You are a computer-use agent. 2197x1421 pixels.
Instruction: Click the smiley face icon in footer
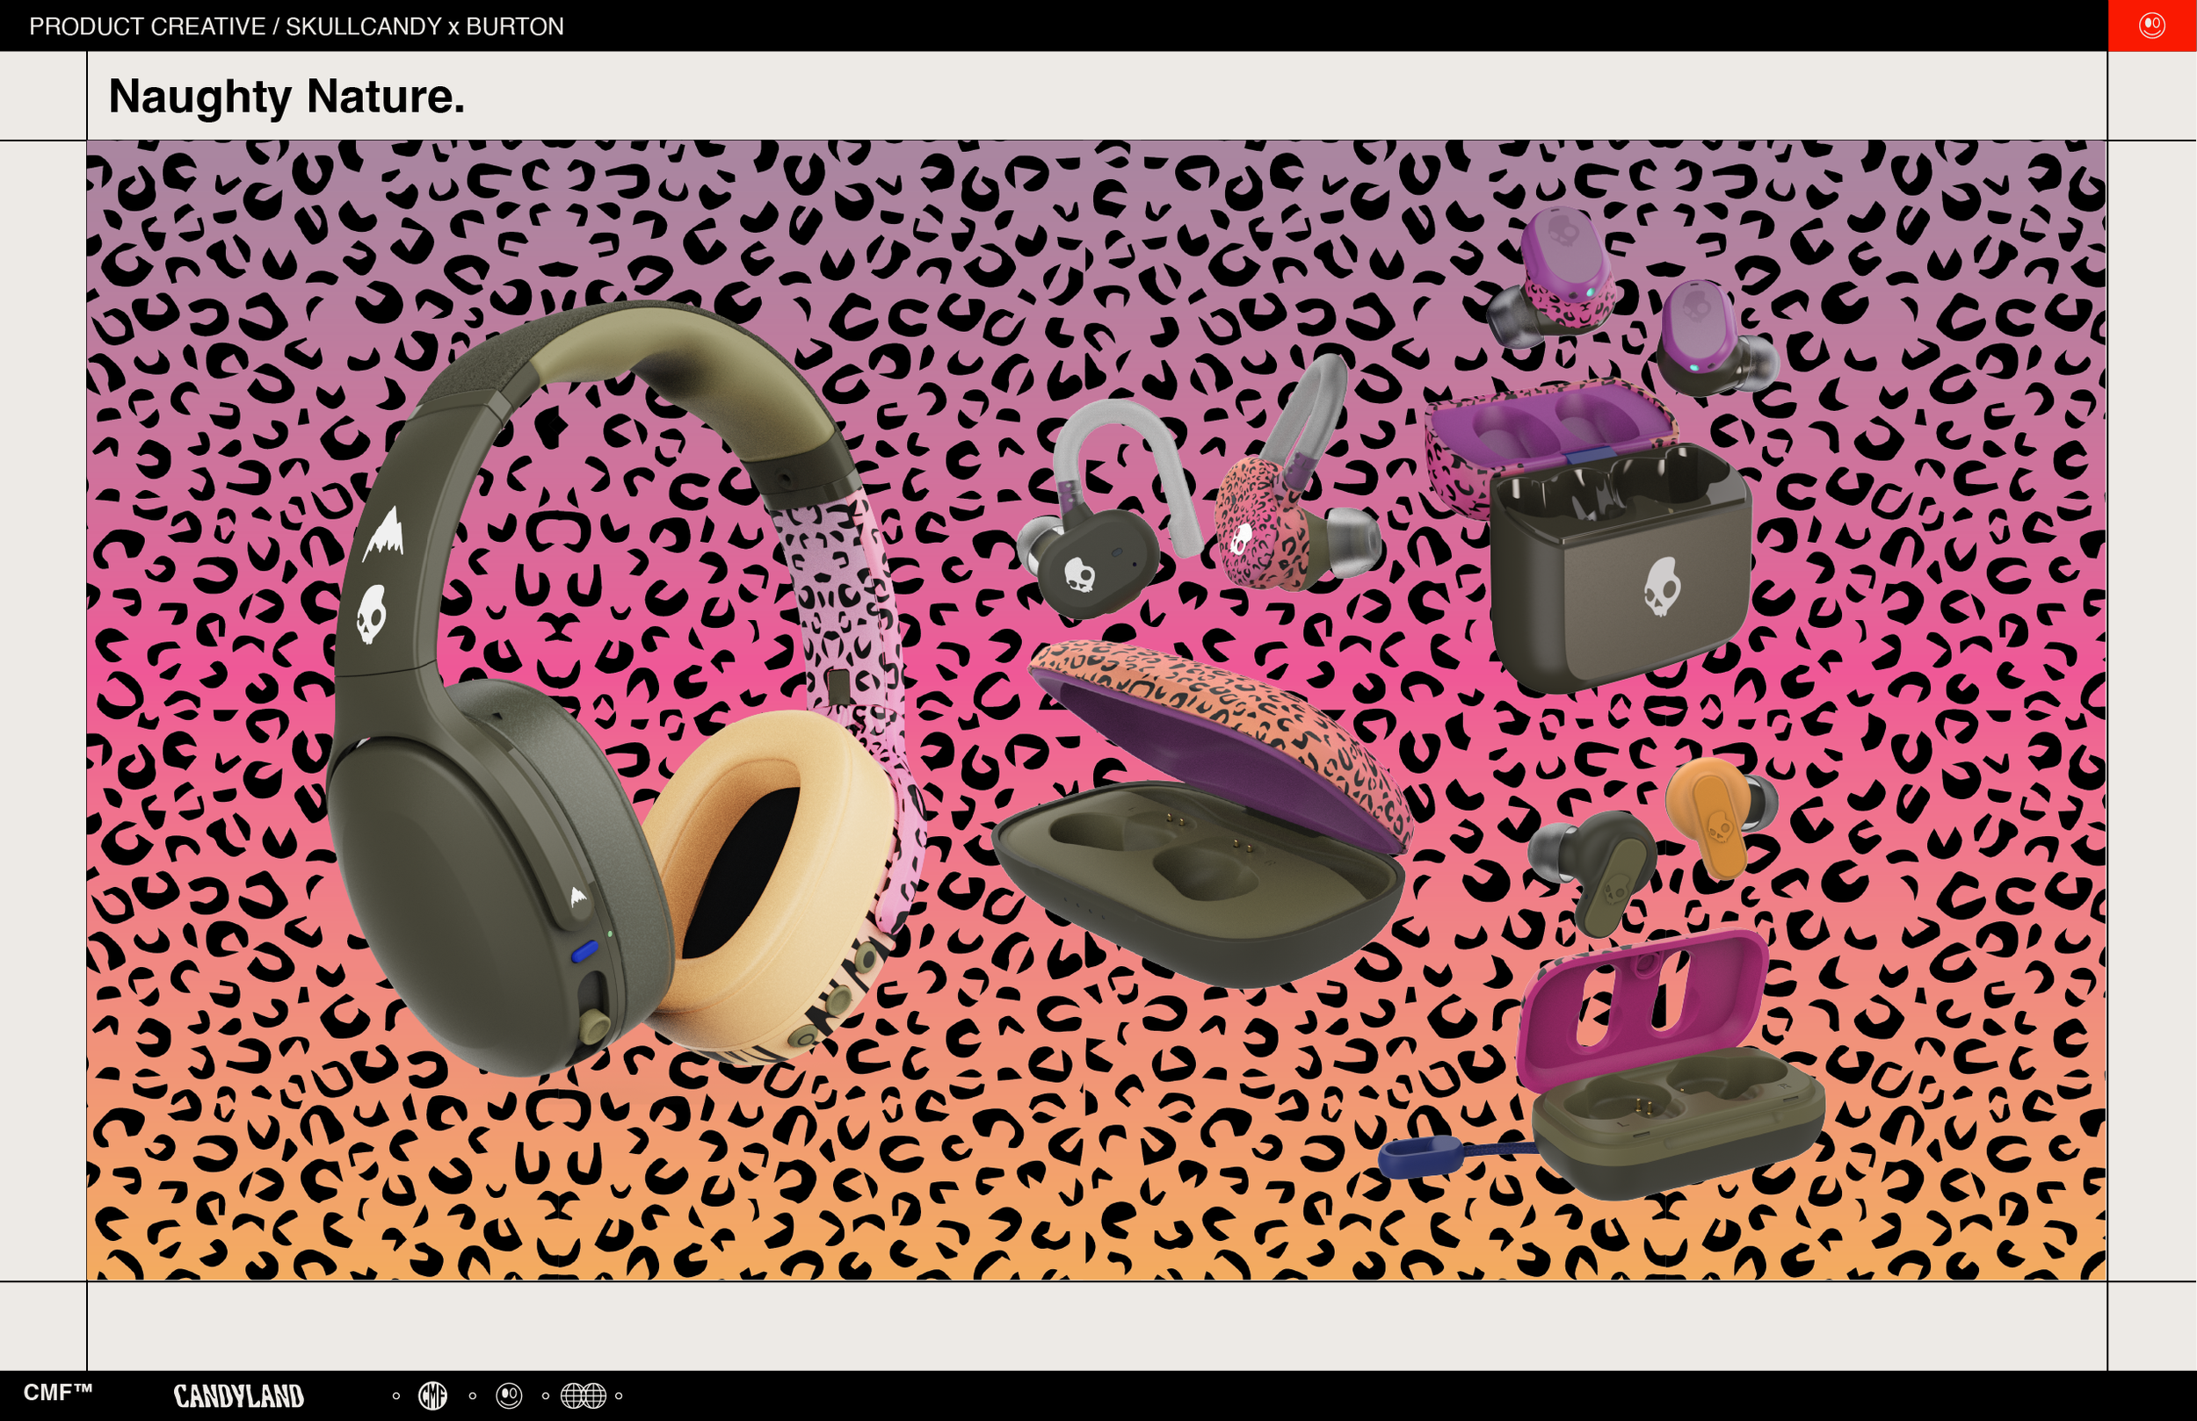(x=509, y=1396)
